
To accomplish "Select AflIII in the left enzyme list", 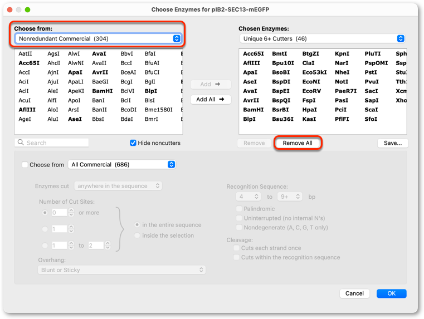I will pos(27,110).
